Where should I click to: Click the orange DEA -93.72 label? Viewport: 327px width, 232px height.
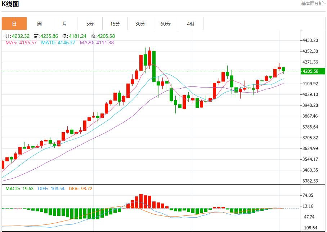pyautogui.click(x=80, y=189)
